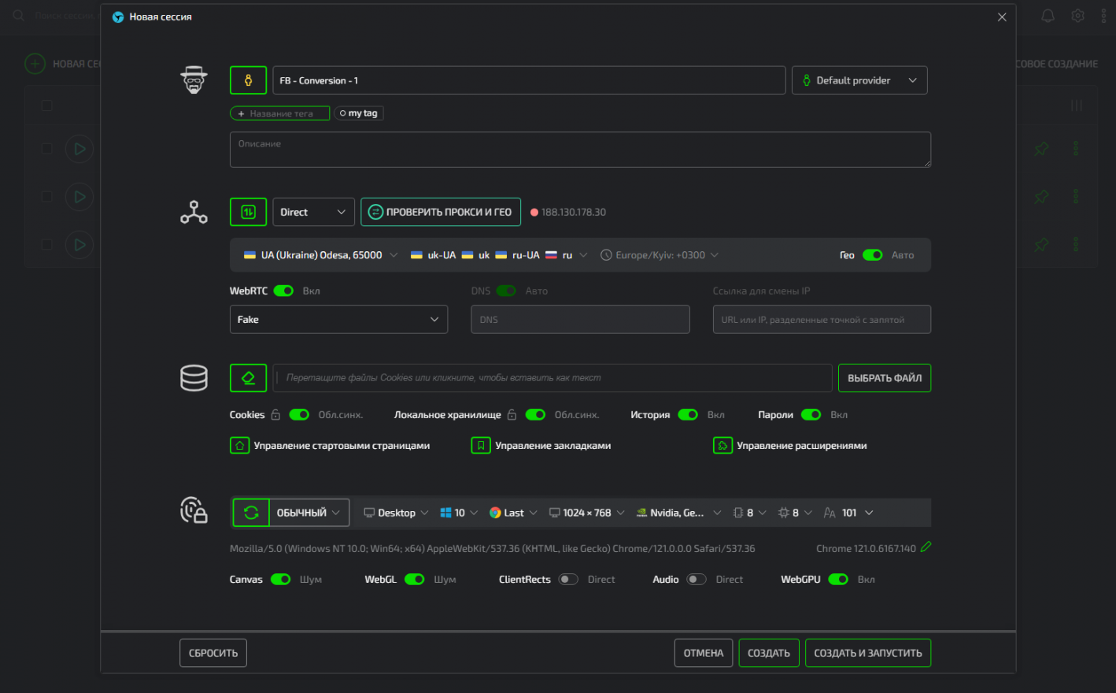Image resolution: width=1116 pixels, height=693 pixels.
Task: Open the Nvidia GPU dropdown
Action: coord(678,513)
